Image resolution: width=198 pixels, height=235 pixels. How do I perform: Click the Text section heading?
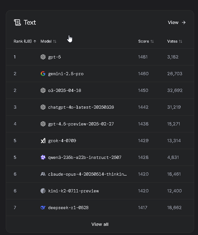pos(30,23)
